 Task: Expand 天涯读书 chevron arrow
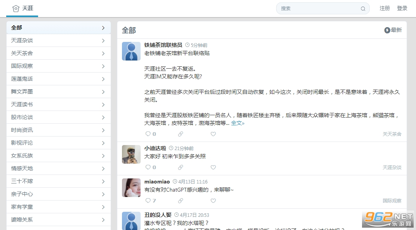[103, 105]
